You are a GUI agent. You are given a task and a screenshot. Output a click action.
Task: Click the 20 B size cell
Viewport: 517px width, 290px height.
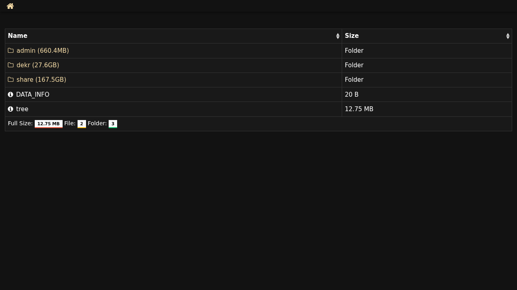pos(351,95)
